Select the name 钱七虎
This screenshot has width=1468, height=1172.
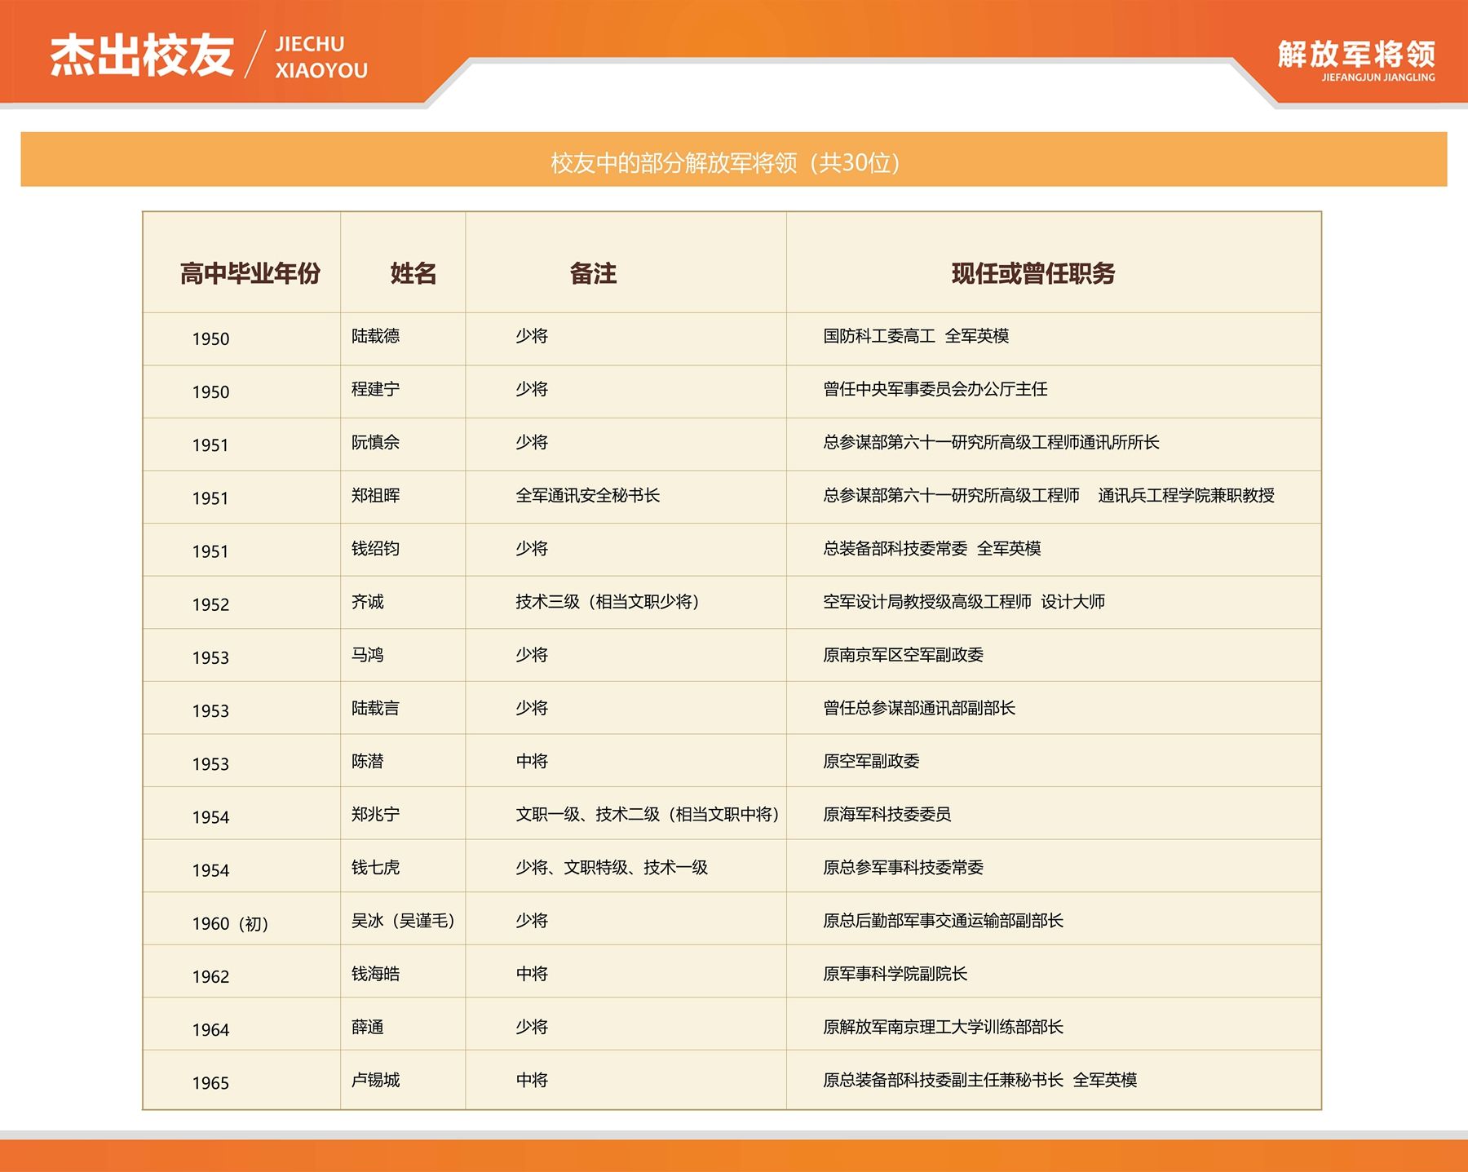[x=375, y=867]
